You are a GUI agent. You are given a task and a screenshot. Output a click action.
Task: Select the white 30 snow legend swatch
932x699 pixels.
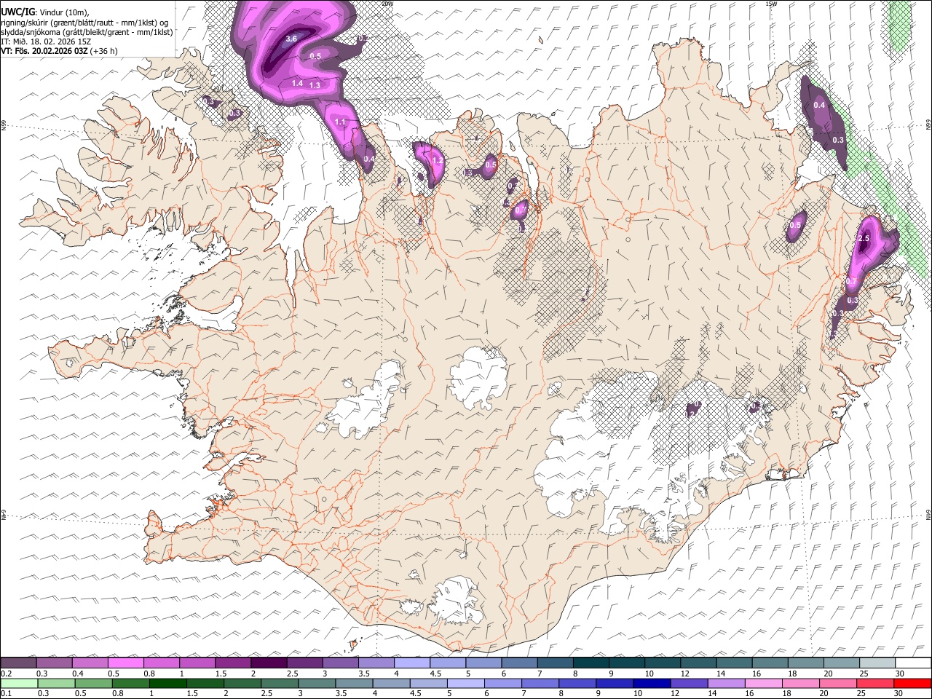(914, 663)
